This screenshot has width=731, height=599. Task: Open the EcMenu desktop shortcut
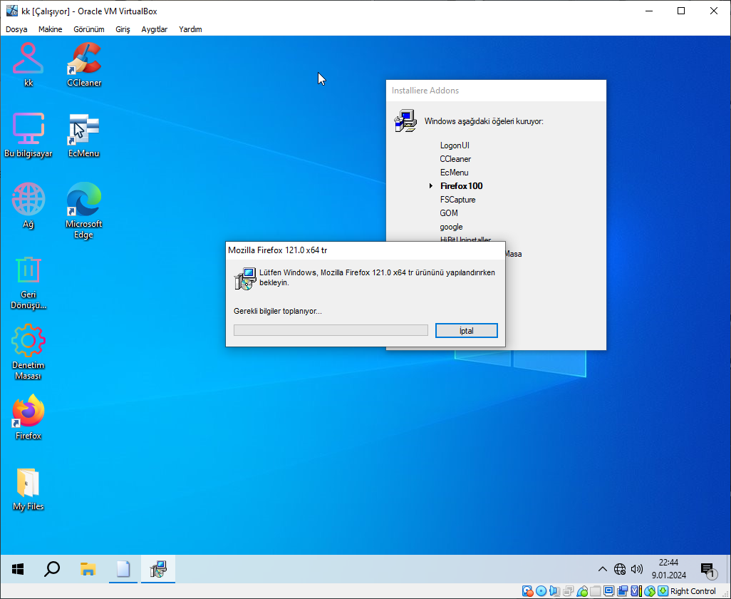pos(84,134)
